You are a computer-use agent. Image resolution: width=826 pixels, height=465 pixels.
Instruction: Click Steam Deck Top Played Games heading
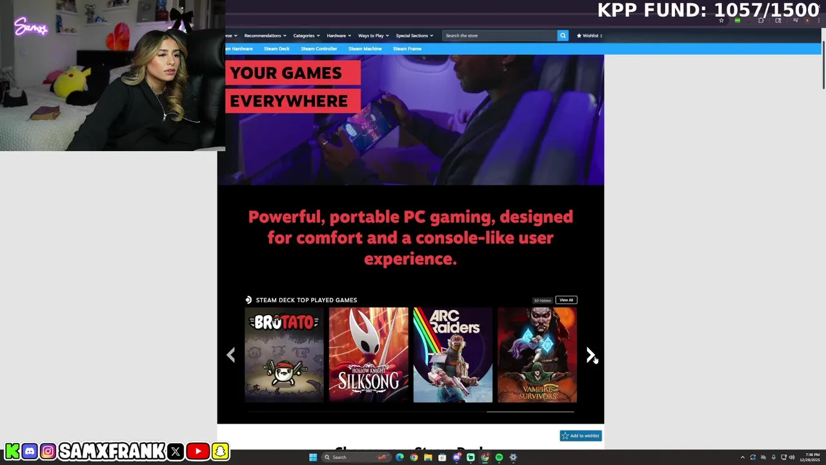coord(307,300)
